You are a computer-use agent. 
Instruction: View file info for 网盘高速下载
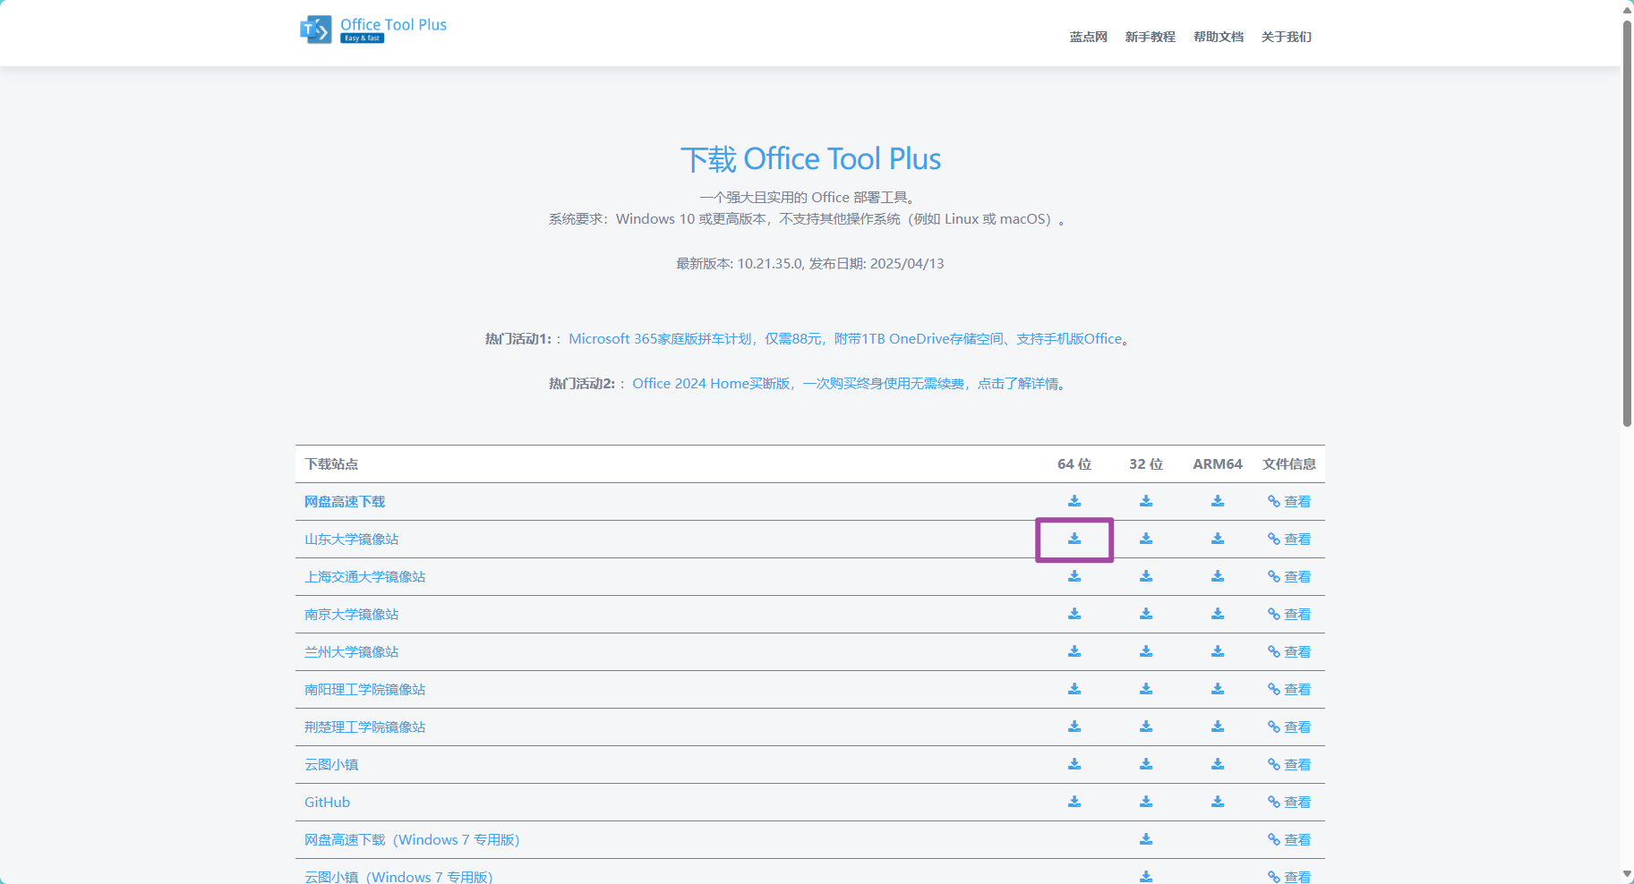pyautogui.click(x=1289, y=502)
